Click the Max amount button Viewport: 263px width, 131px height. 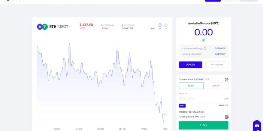[182, 106]
